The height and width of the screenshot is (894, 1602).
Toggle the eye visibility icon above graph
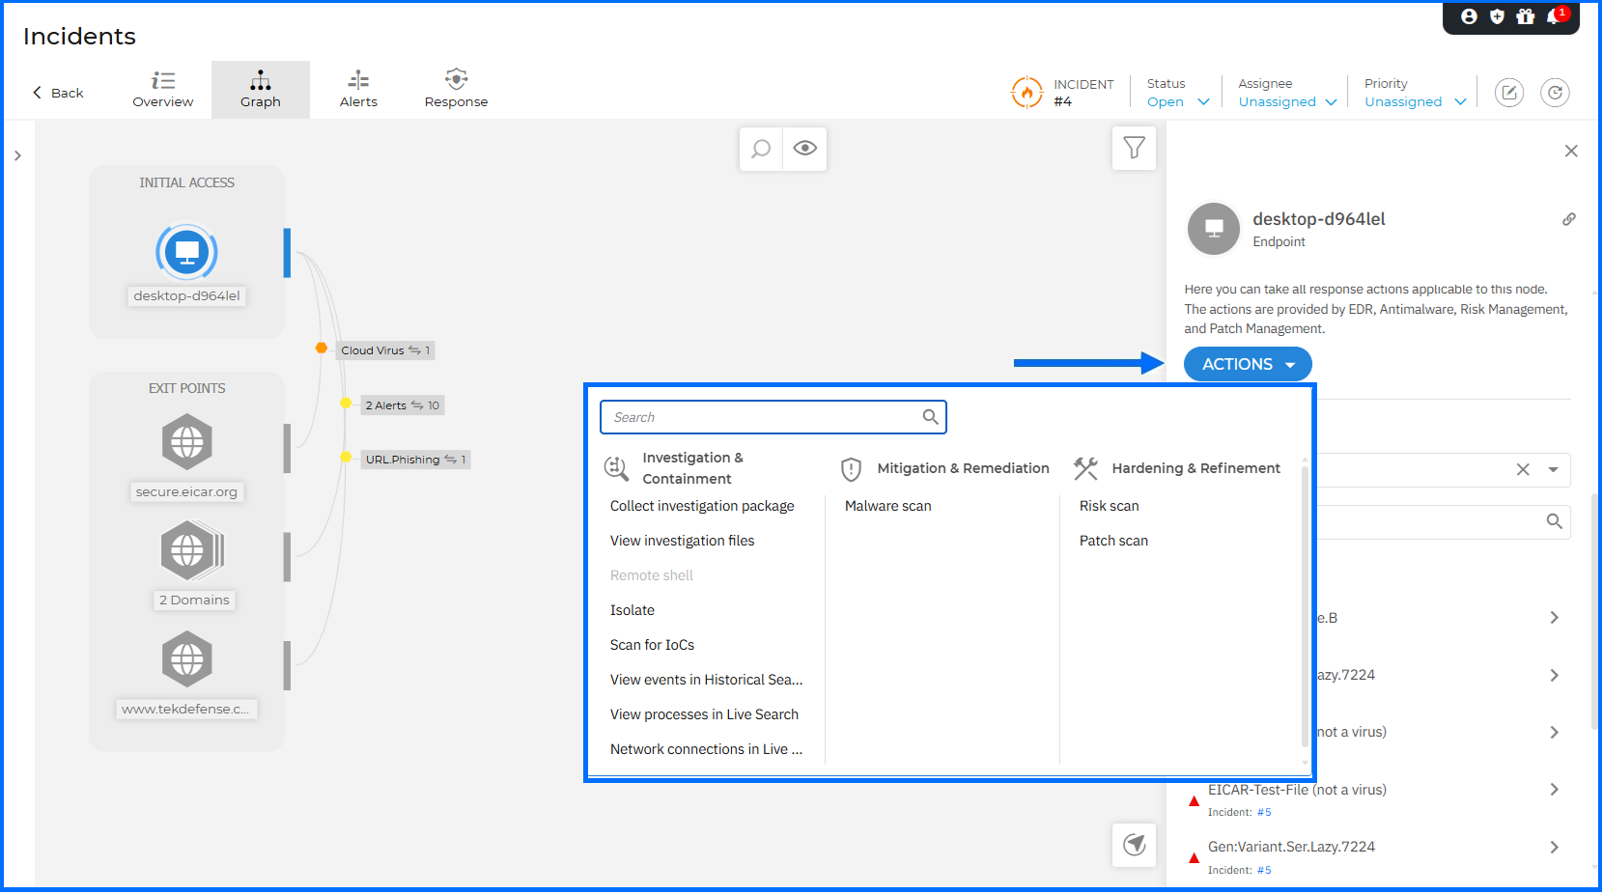click(x=804, y=149)
